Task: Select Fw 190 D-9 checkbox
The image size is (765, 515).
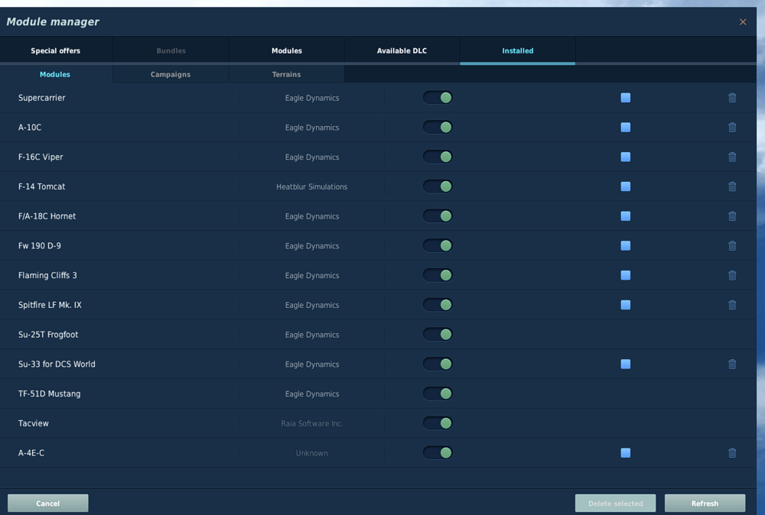Action: pyautogui.click(x=626, y=245)
